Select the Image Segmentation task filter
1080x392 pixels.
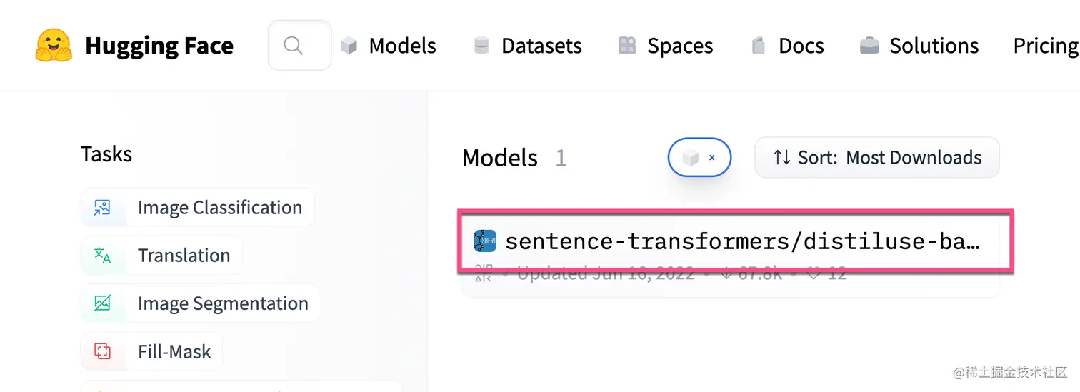pos(222,303)
